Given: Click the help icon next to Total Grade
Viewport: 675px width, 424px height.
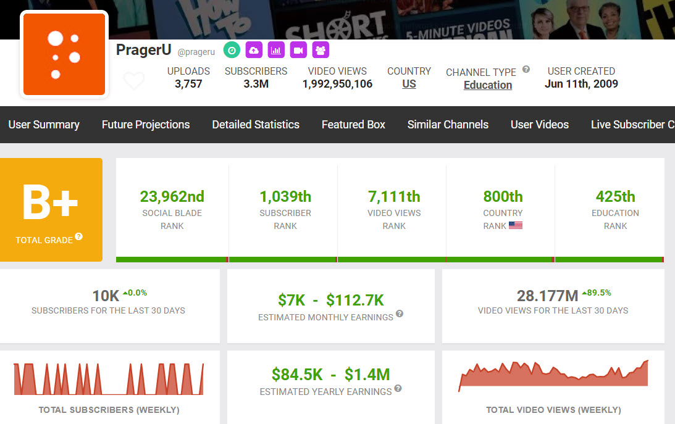Looking at the screenshot, I should [79, 237].
